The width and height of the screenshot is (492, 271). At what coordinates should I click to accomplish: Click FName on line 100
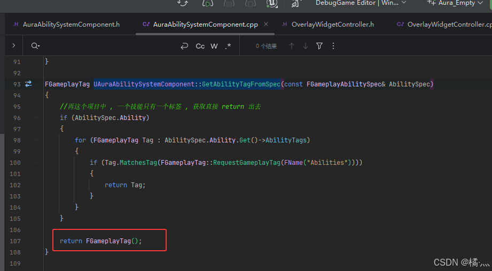pyautogui.click(x=293, y=163)
